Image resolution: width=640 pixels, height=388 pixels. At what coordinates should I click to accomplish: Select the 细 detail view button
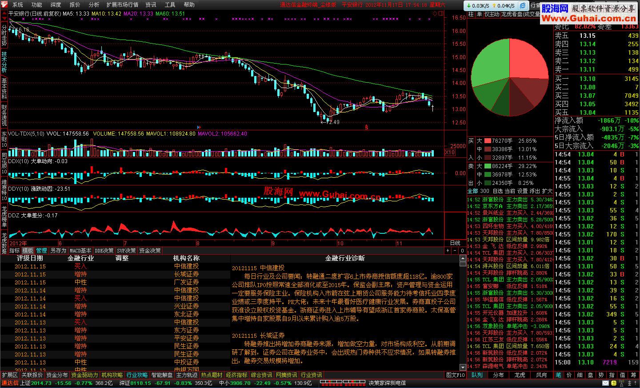580,375
